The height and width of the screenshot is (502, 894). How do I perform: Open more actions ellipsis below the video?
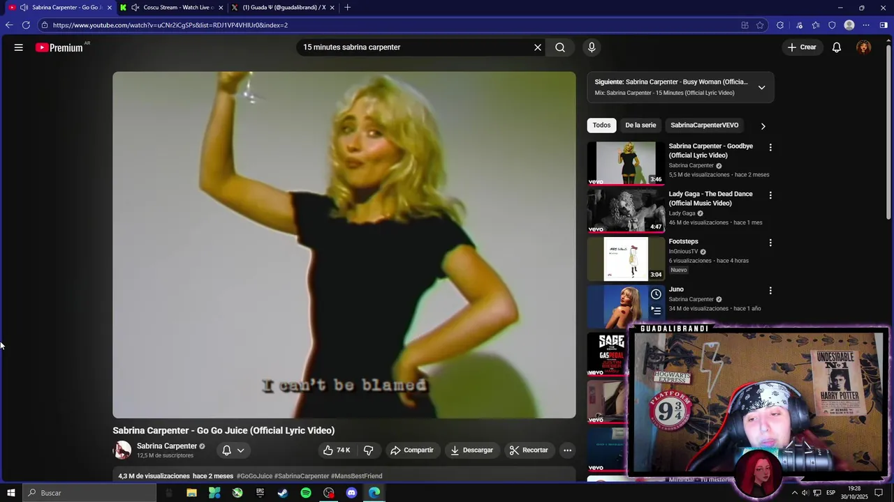point(568,450)
